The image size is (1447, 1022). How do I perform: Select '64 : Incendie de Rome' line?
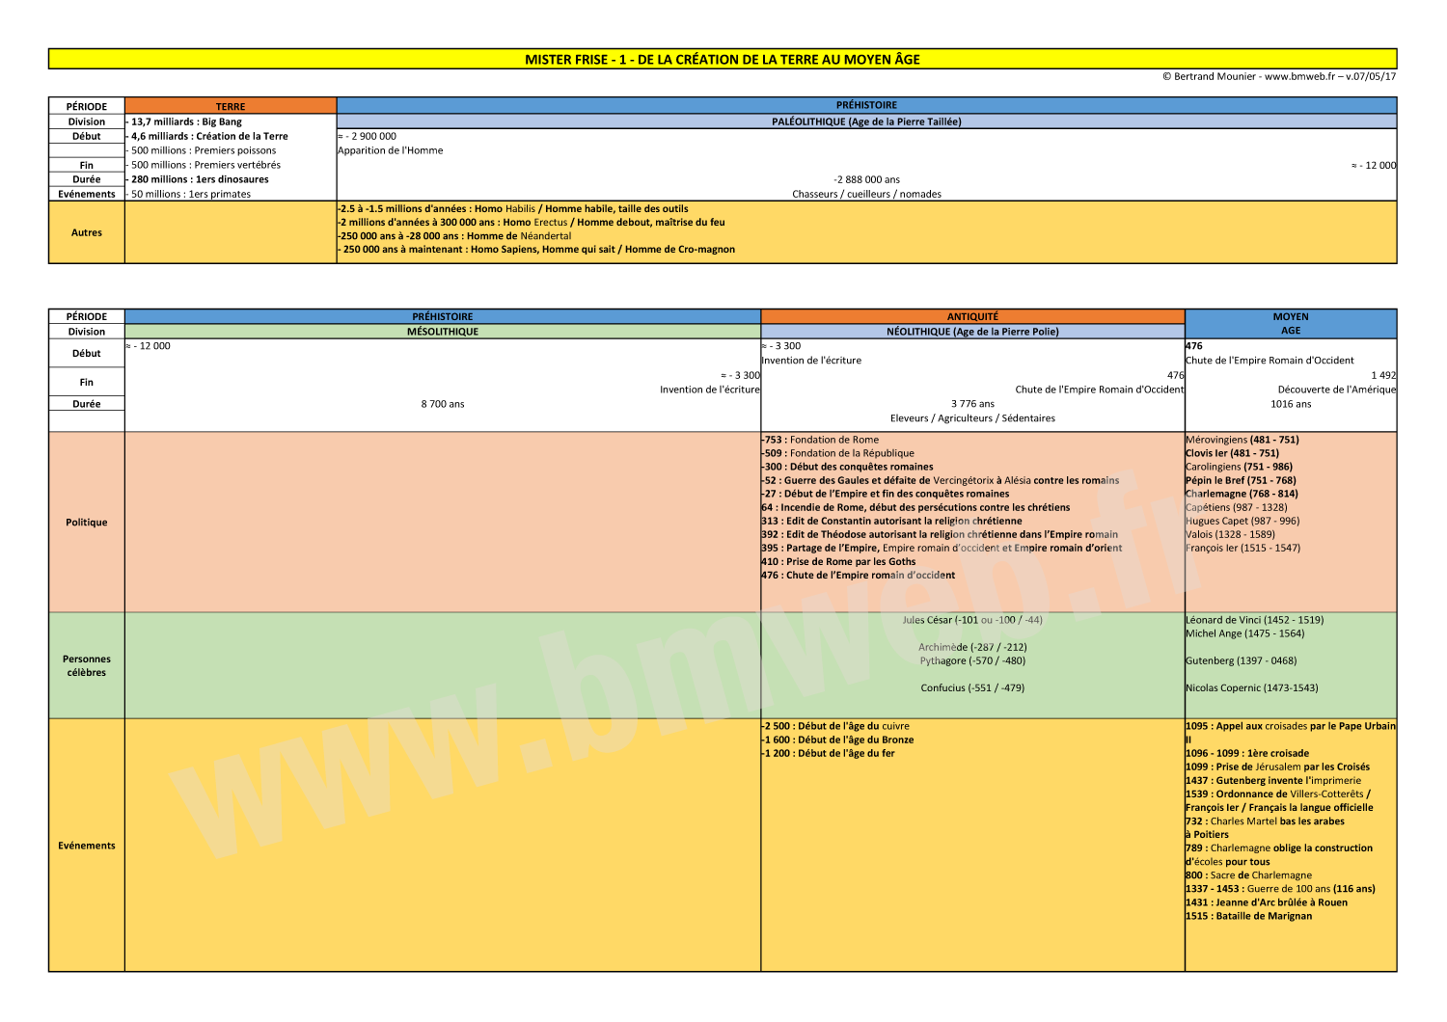pyautogui.click(x=915, y=507)
